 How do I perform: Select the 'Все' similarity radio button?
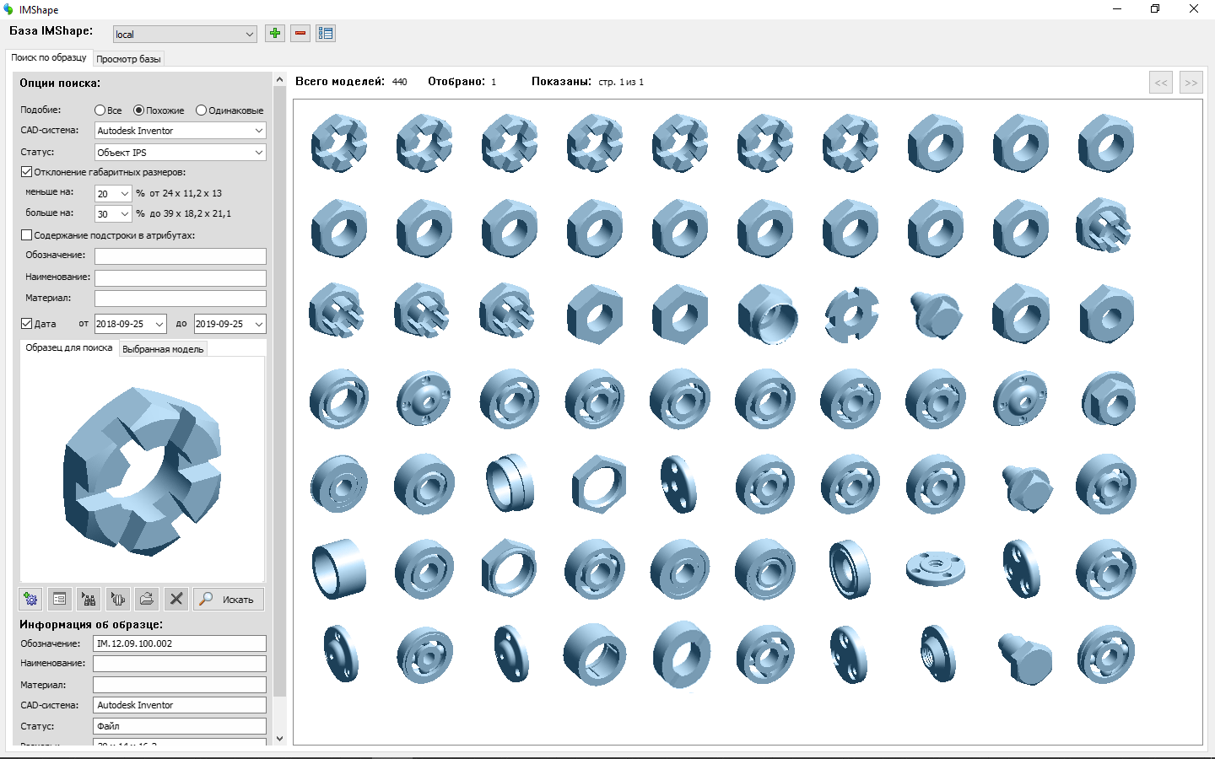[100, 110]
